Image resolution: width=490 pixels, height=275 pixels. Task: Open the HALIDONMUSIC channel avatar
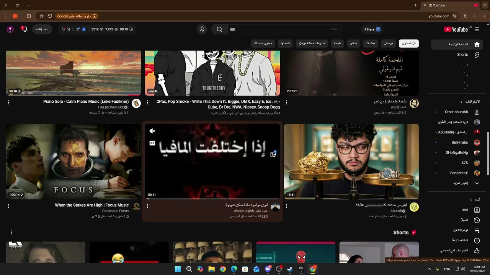click(136, 103)
